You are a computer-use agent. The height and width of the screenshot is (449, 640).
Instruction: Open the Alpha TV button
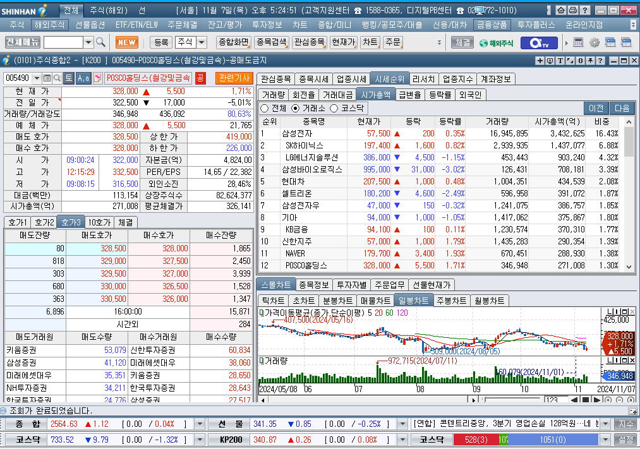[539, 42]
